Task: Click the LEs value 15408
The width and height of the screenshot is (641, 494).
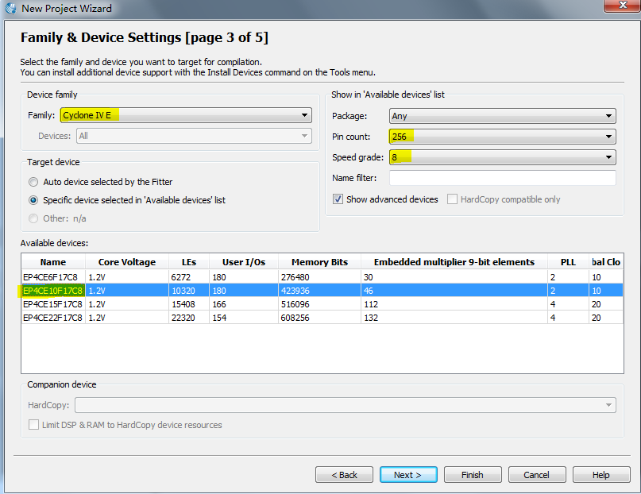Action: tap(183, 304)
